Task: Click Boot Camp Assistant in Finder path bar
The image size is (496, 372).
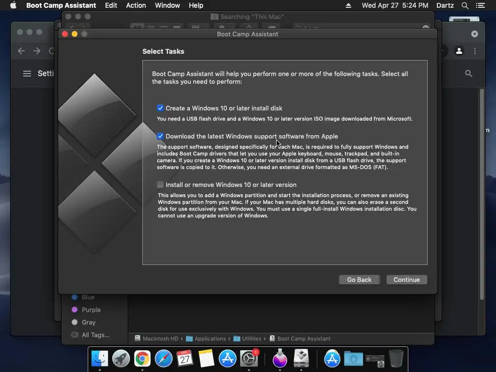Action: tap(300, 339)
